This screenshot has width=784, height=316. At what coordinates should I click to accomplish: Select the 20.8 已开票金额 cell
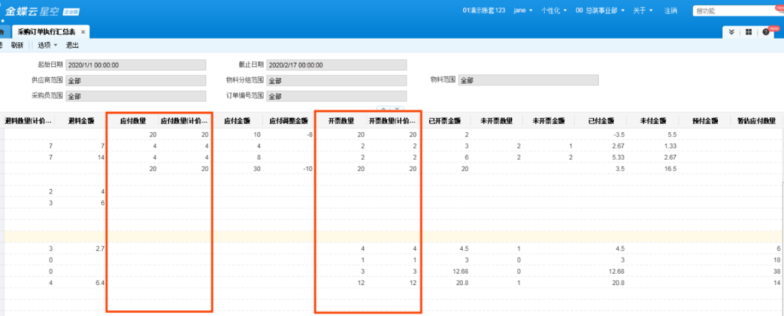444,283
